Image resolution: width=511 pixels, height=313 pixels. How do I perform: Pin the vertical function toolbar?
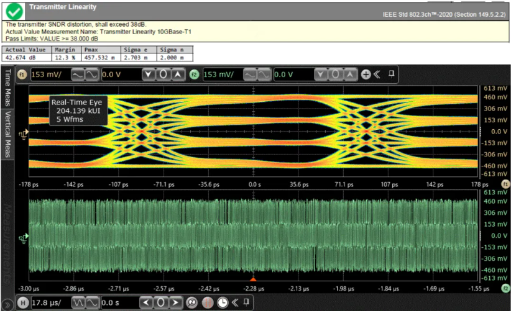(392, 74)
